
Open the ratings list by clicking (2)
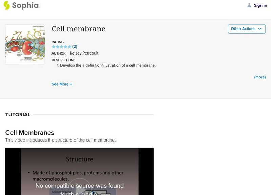point(75,46)
